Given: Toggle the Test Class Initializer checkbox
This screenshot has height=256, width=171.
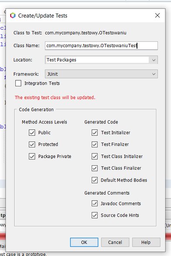Looking at the screenshot, I should pos(95,156).
